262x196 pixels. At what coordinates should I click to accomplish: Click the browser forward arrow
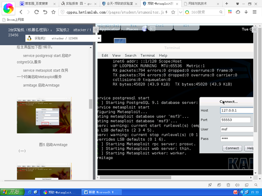tap(28, 12)
